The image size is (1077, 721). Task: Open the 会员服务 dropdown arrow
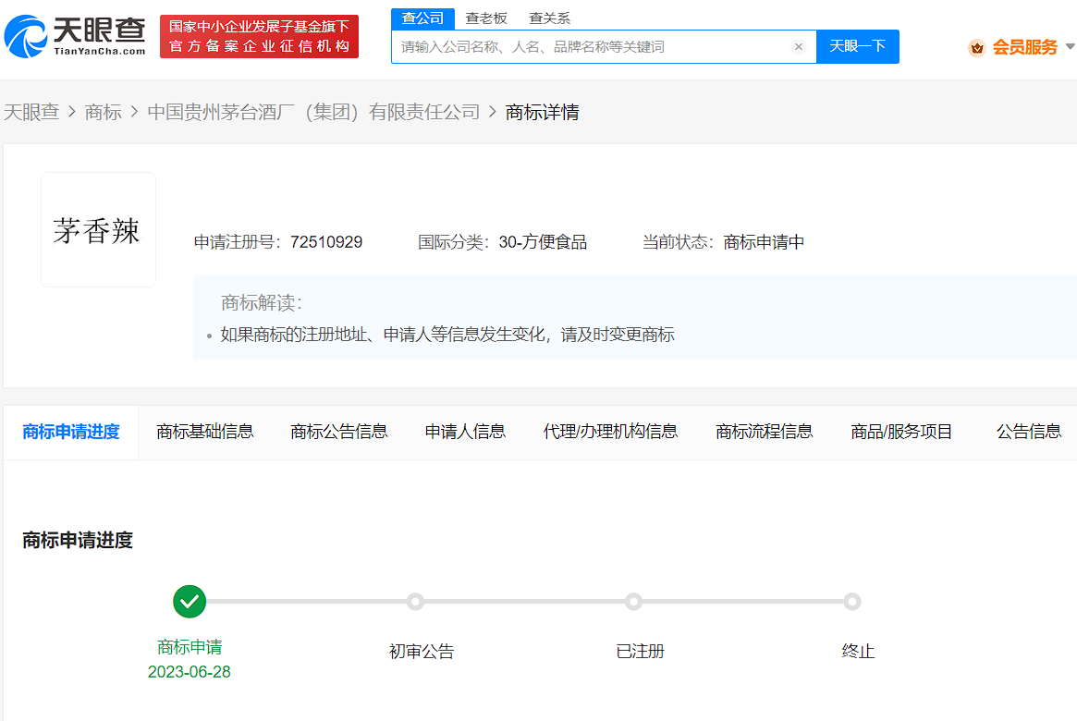pos(1070,47)
